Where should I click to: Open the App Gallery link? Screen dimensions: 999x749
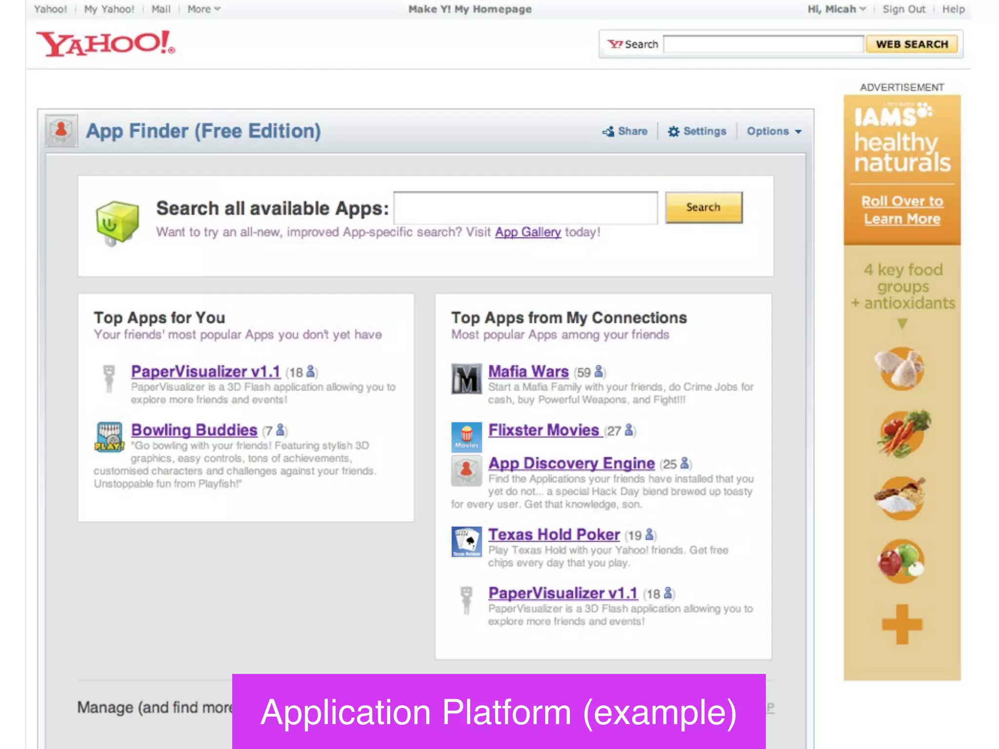point(528,232)
